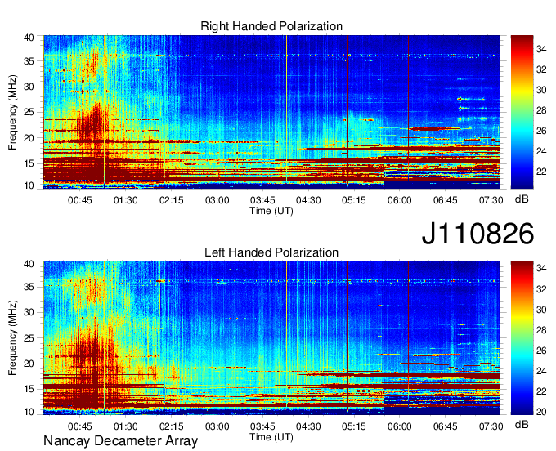The image size is (556, 451).
Task: Select "Time (UT)" label under Right Handed plot
Action: pyautogui.click(x=271, y=211)
